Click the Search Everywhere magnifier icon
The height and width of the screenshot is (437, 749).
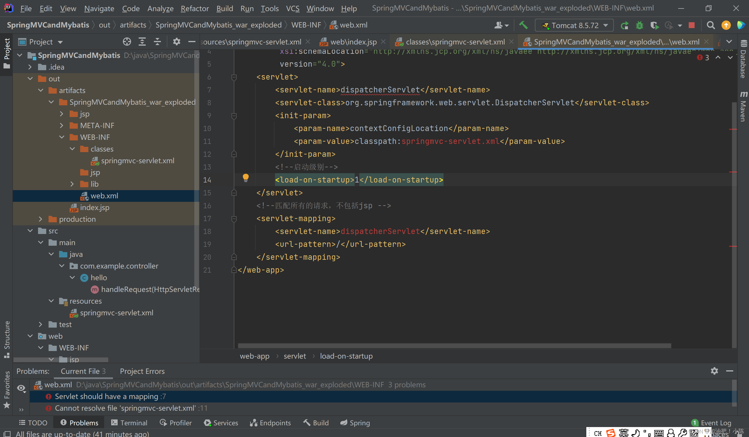click(x=711, y=25)
